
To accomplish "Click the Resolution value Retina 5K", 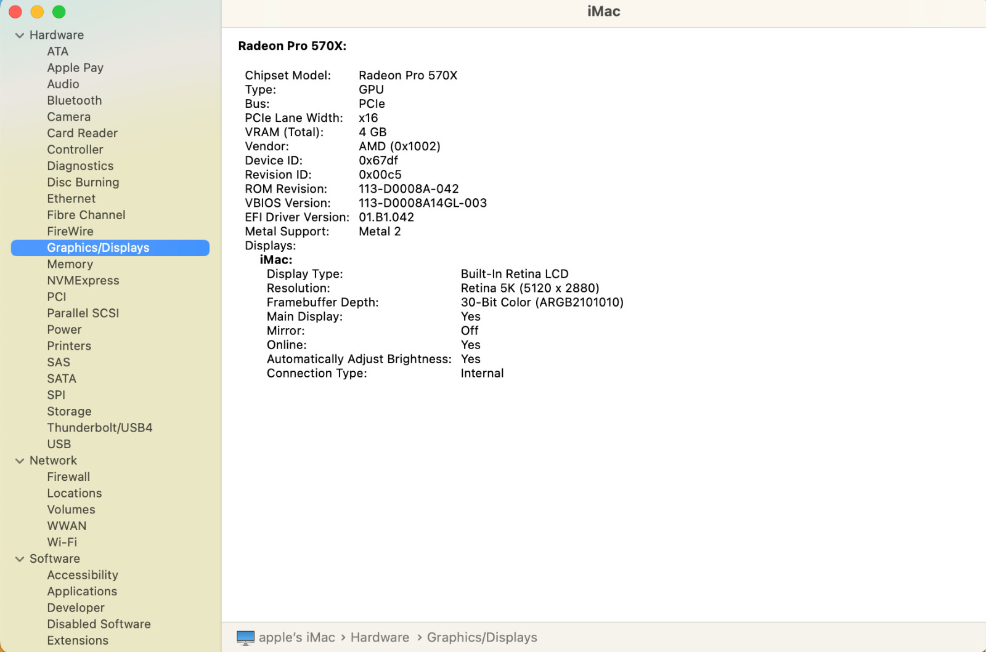I will pyautogui.click(x=530, y=288).
